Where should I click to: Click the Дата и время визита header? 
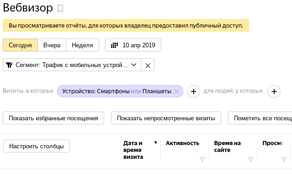point(133,150)
